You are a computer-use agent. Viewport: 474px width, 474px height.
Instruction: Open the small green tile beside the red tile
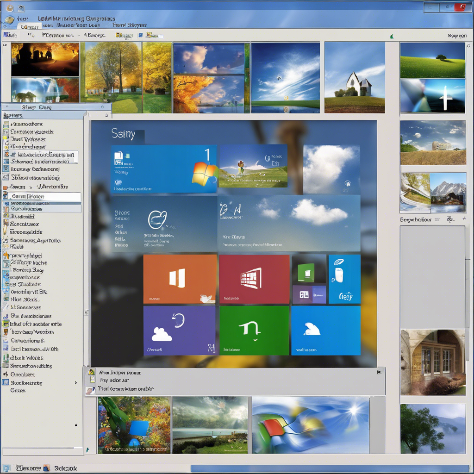[x=309, y=268]
